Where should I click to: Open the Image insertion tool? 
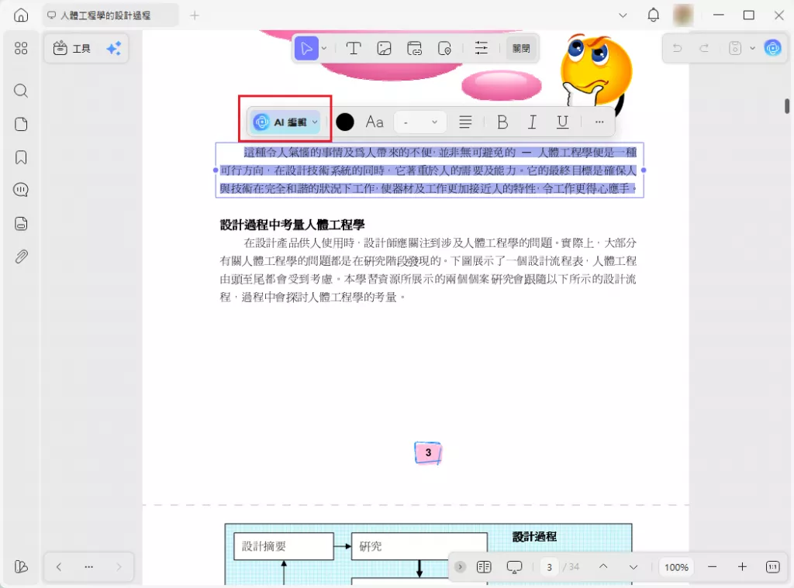[x=385, y=48]
